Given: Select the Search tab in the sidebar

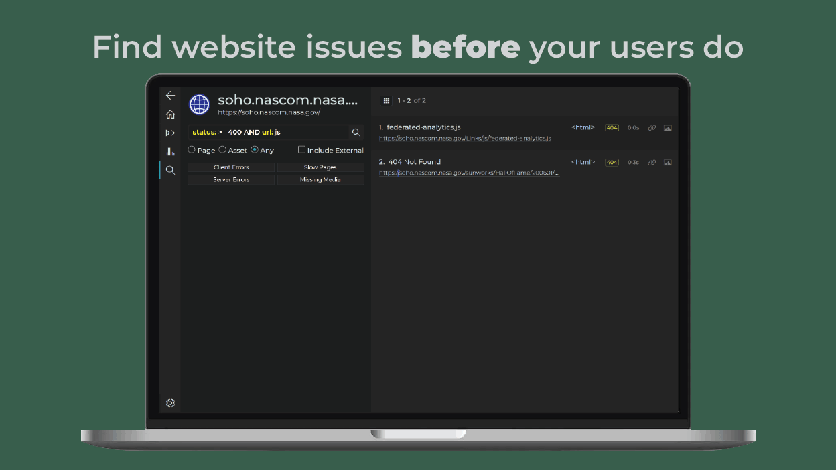Looking at the screenshot, I should coord(170,170).
